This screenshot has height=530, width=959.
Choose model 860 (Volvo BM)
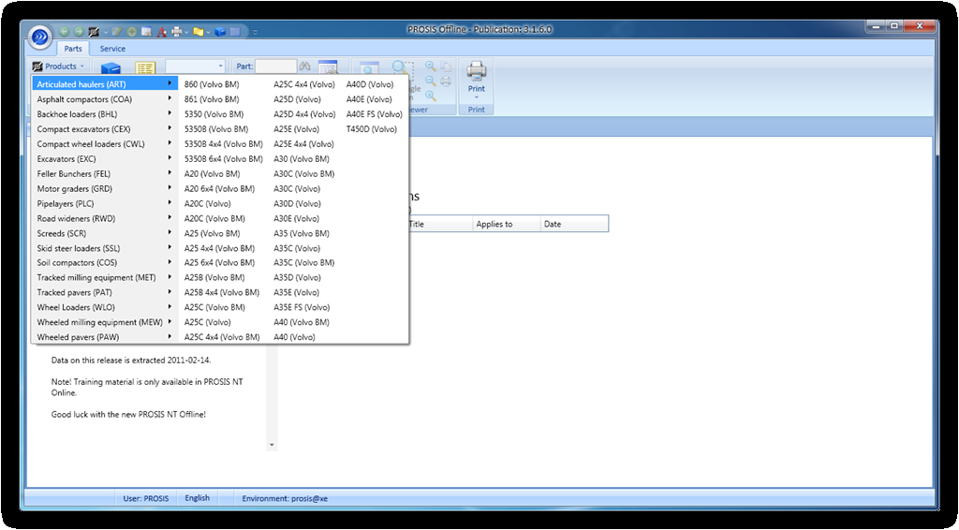212,84
